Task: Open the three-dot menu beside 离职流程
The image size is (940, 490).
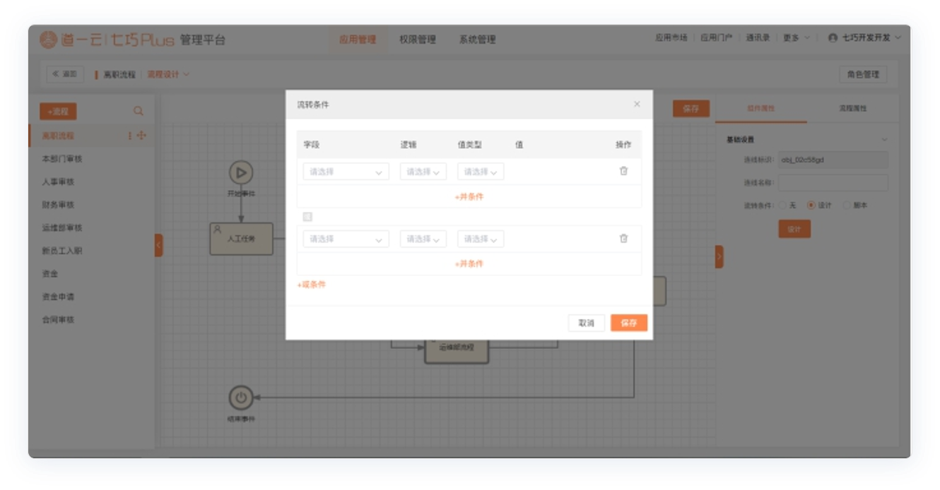Action: point(130,136)
